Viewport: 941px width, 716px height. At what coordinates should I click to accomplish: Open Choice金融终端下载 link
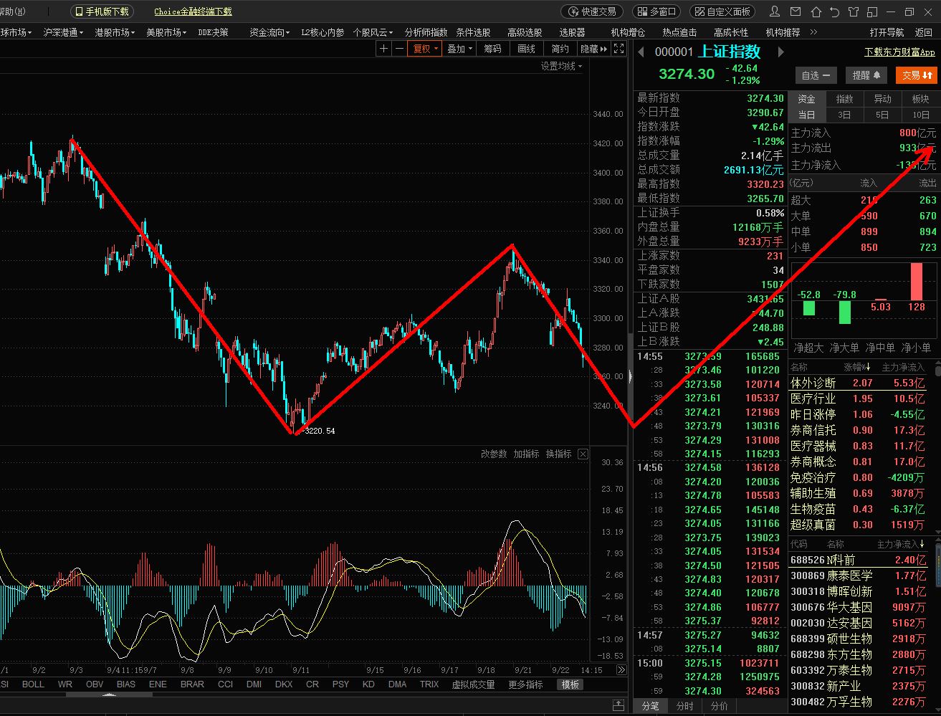tap(193, 11)
